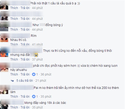This screenshot has height=109, width=125.
Task: Open the avatar beside 'Rìm Nhau thì có' comment
Action: click(4, 38)
